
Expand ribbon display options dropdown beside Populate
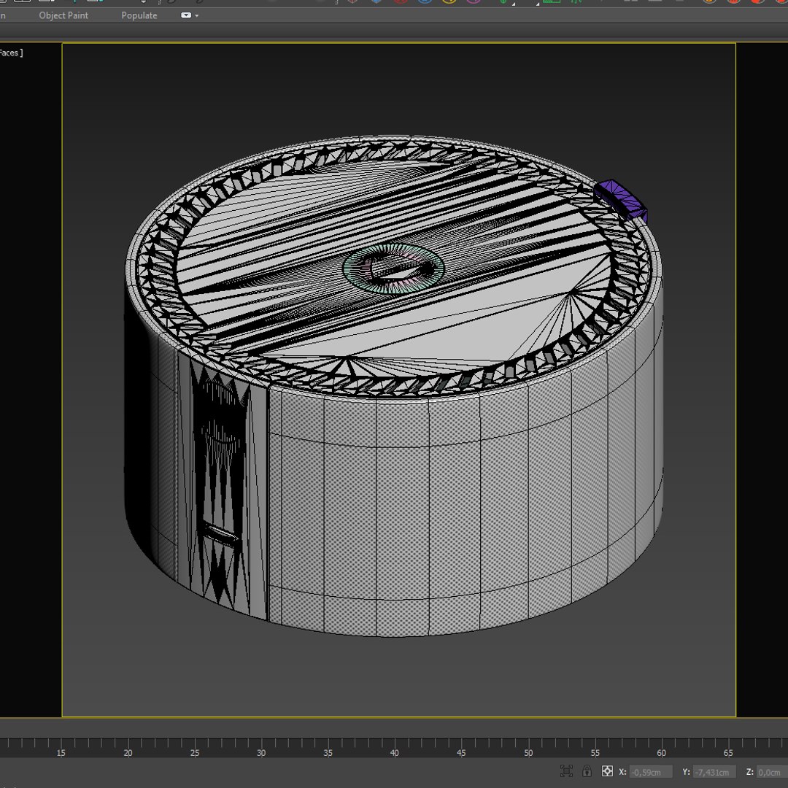point(189,15)
